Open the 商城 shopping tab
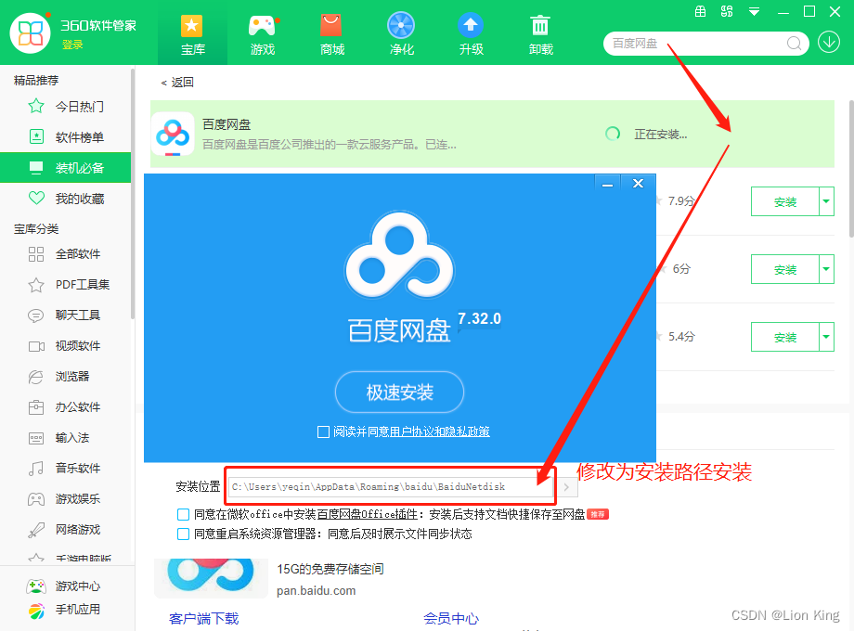The height and width of the screenshot is (631, 854). pyautogui.click(x=331, y=35)
